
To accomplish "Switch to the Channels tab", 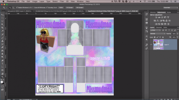I will tap(159, 27).
